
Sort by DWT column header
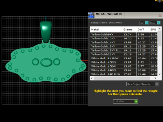tap(142, 29)
